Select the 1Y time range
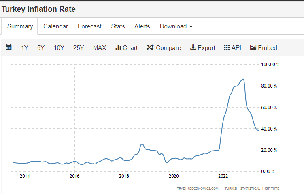The height and width of the screenshot is (194, 304). pyautogui.click(x=25, y=47)
